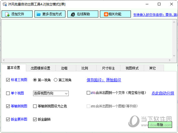Enable 合并出图到一个文件 checkbox
The image size is (178, 133).
pos(88,93)
